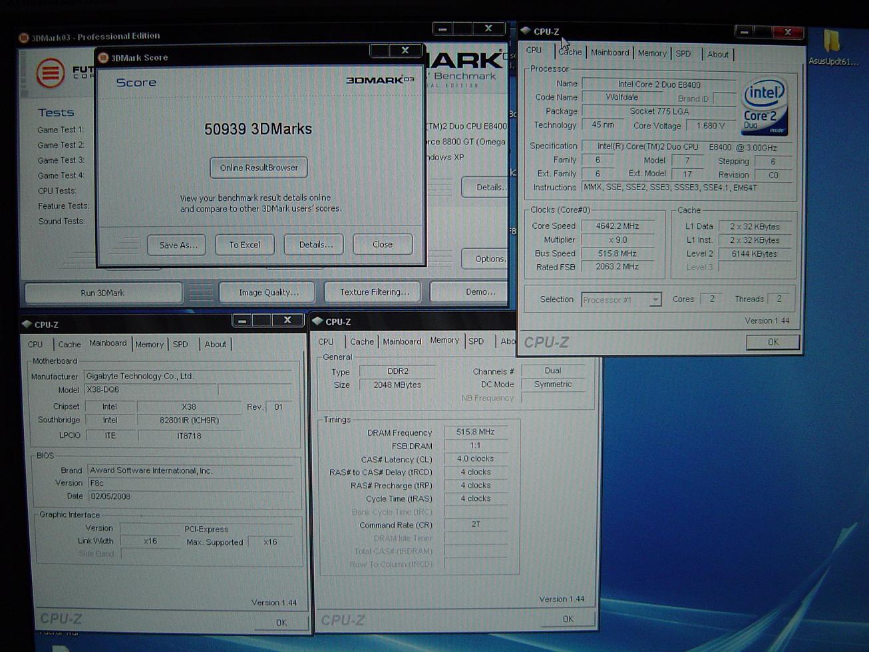
Task: Select Cache tab in Memory CPU-Z window
Action: (362, 342)
